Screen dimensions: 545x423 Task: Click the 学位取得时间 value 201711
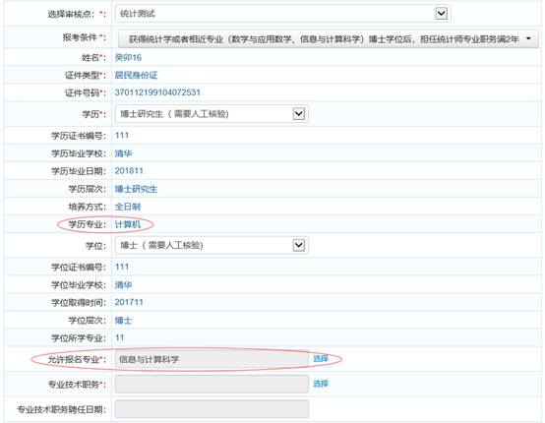click(129, 302)
